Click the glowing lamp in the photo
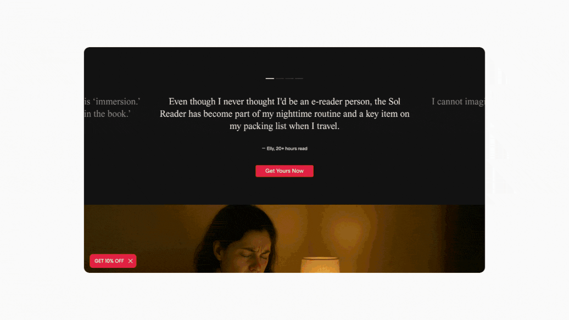 320,265
